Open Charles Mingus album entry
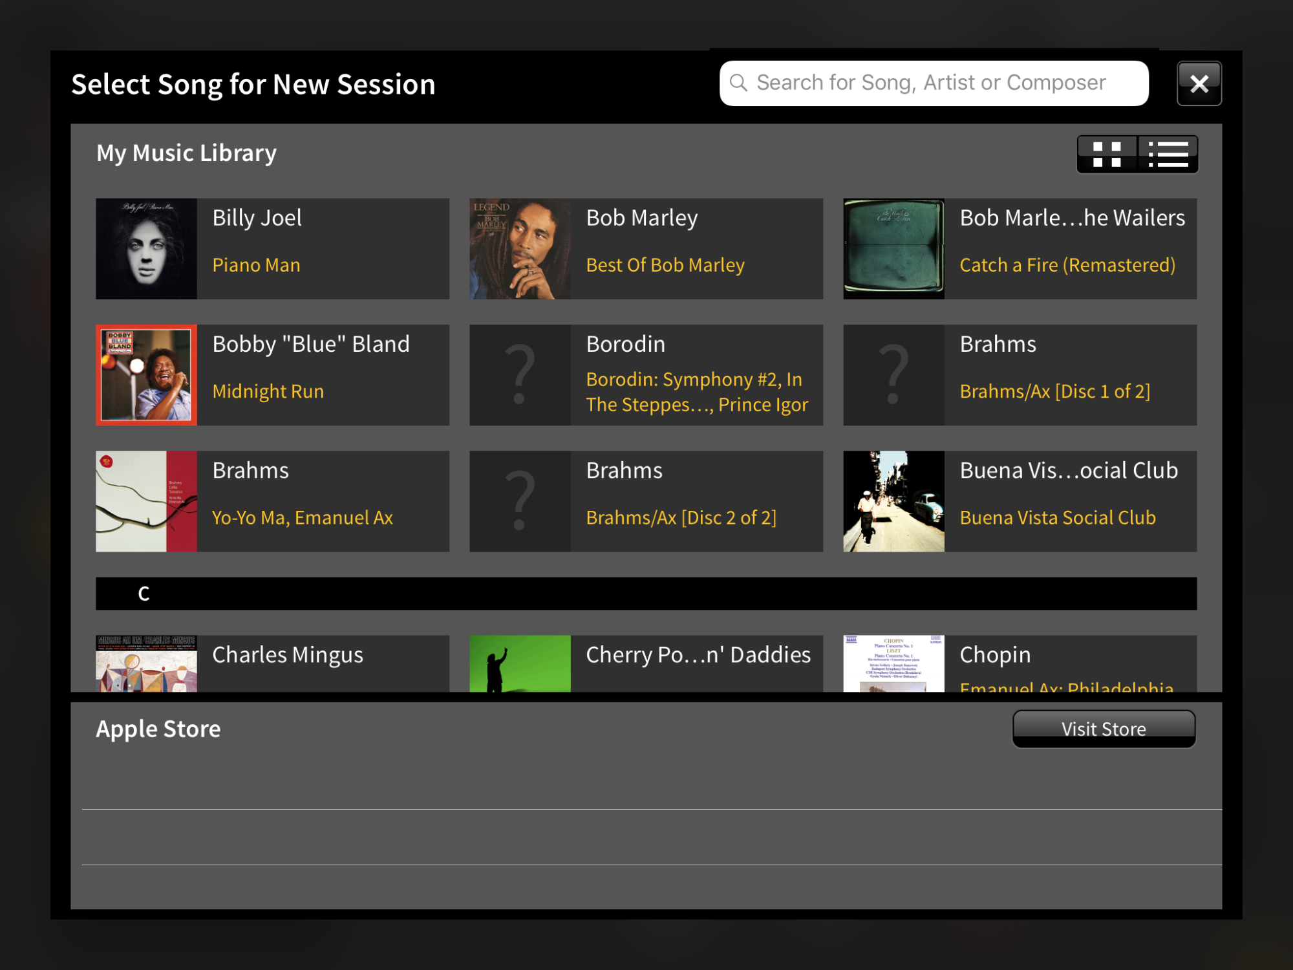Viewport: 1293px width, 970px height. click(x=288, y=655)
